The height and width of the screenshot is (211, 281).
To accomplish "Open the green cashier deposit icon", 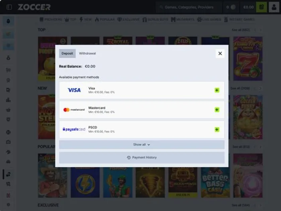I will [261, 7].
